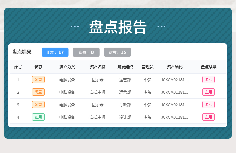Click the 闲置 status tag in row 3
The image size is (236, 153).
click(x=38, y=104)
